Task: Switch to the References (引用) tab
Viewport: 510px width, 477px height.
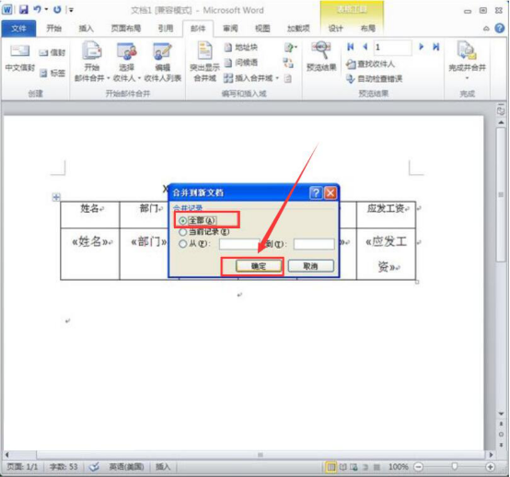Action: 166,29
